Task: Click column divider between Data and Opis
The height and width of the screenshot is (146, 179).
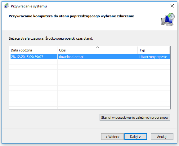Action: point(57,50)
